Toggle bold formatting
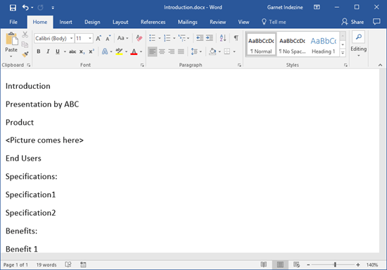The width and height of the screenshot is (387, 270). click(39, 51)
